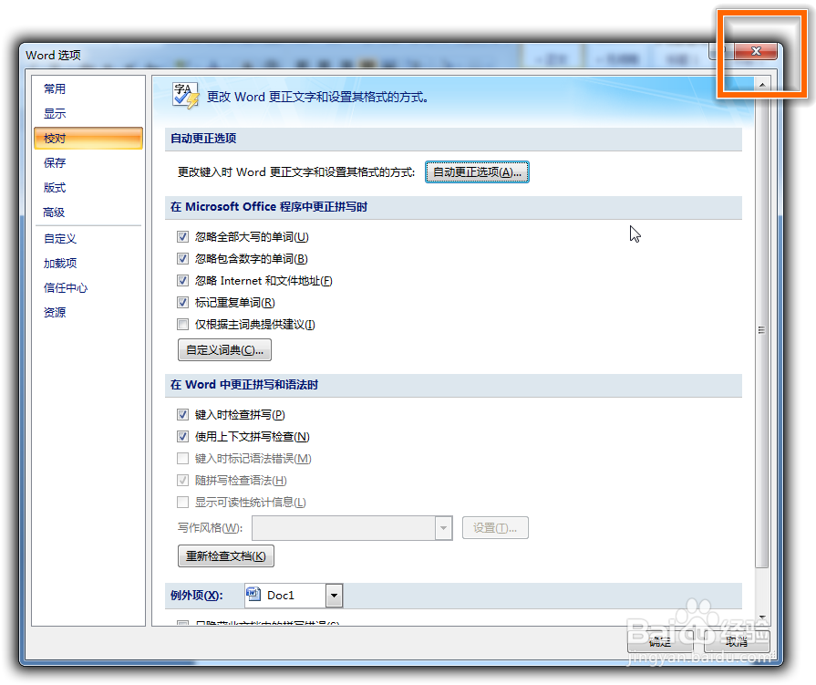
Task: Open 资源 settings category
Action: pyautogui.click(x=88, y=312)
